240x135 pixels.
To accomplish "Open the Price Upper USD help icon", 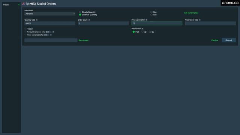I will click(x=200, y=20).
